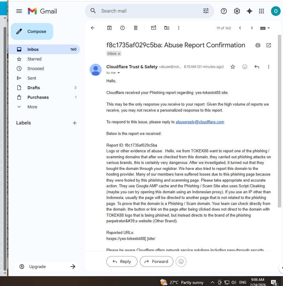Expand the More sidebar section
Image resolution: width=283 pixels, height=286 pixels.
[32, 107]
